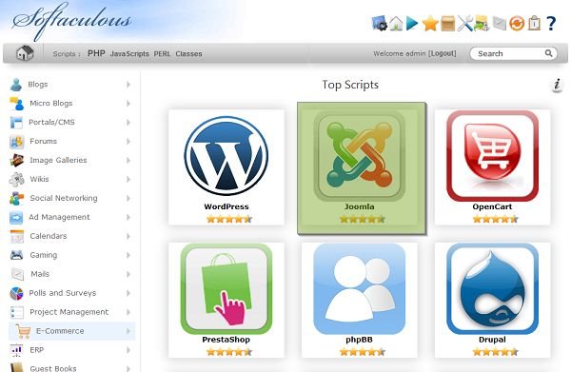Viewport: 571px width, 372px height.
Task: Expand the Mails category arrow
Action: (128, 274)
